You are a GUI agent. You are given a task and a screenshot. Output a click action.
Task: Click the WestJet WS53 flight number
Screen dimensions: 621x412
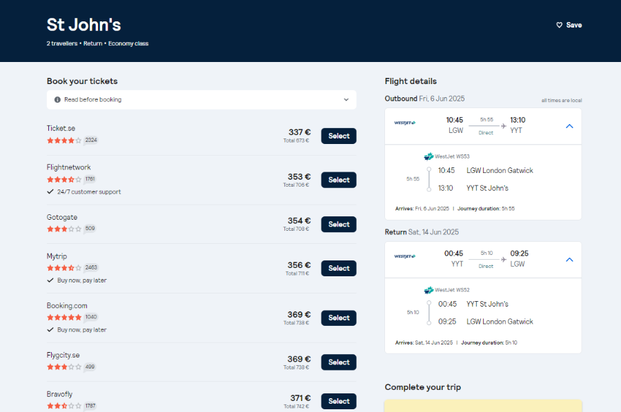[x=452, y=156]
